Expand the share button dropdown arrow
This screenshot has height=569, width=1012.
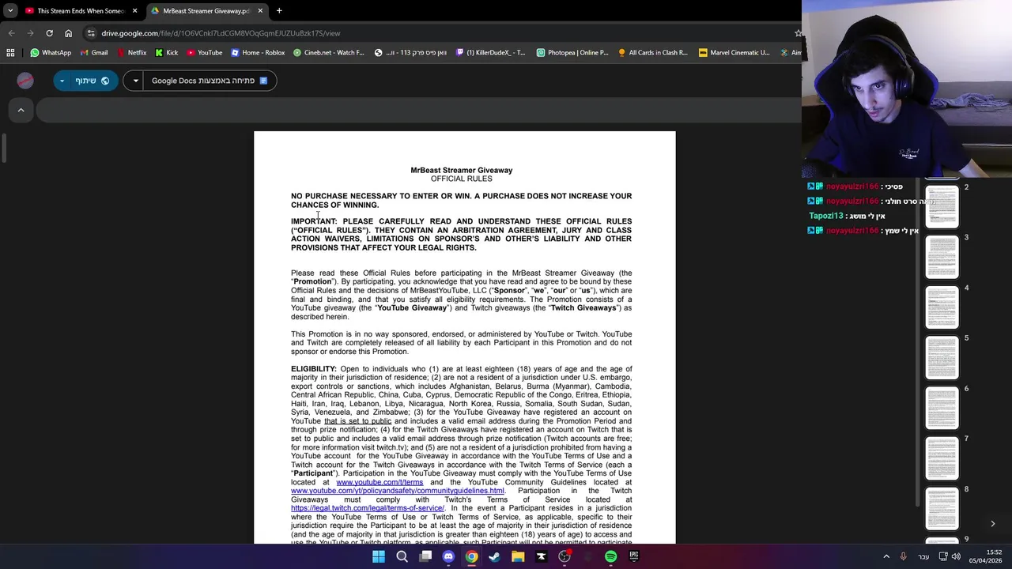coord(62,81)
